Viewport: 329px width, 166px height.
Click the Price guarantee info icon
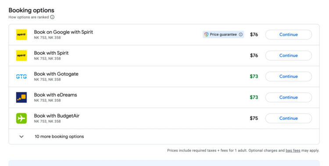coord(241,35)
